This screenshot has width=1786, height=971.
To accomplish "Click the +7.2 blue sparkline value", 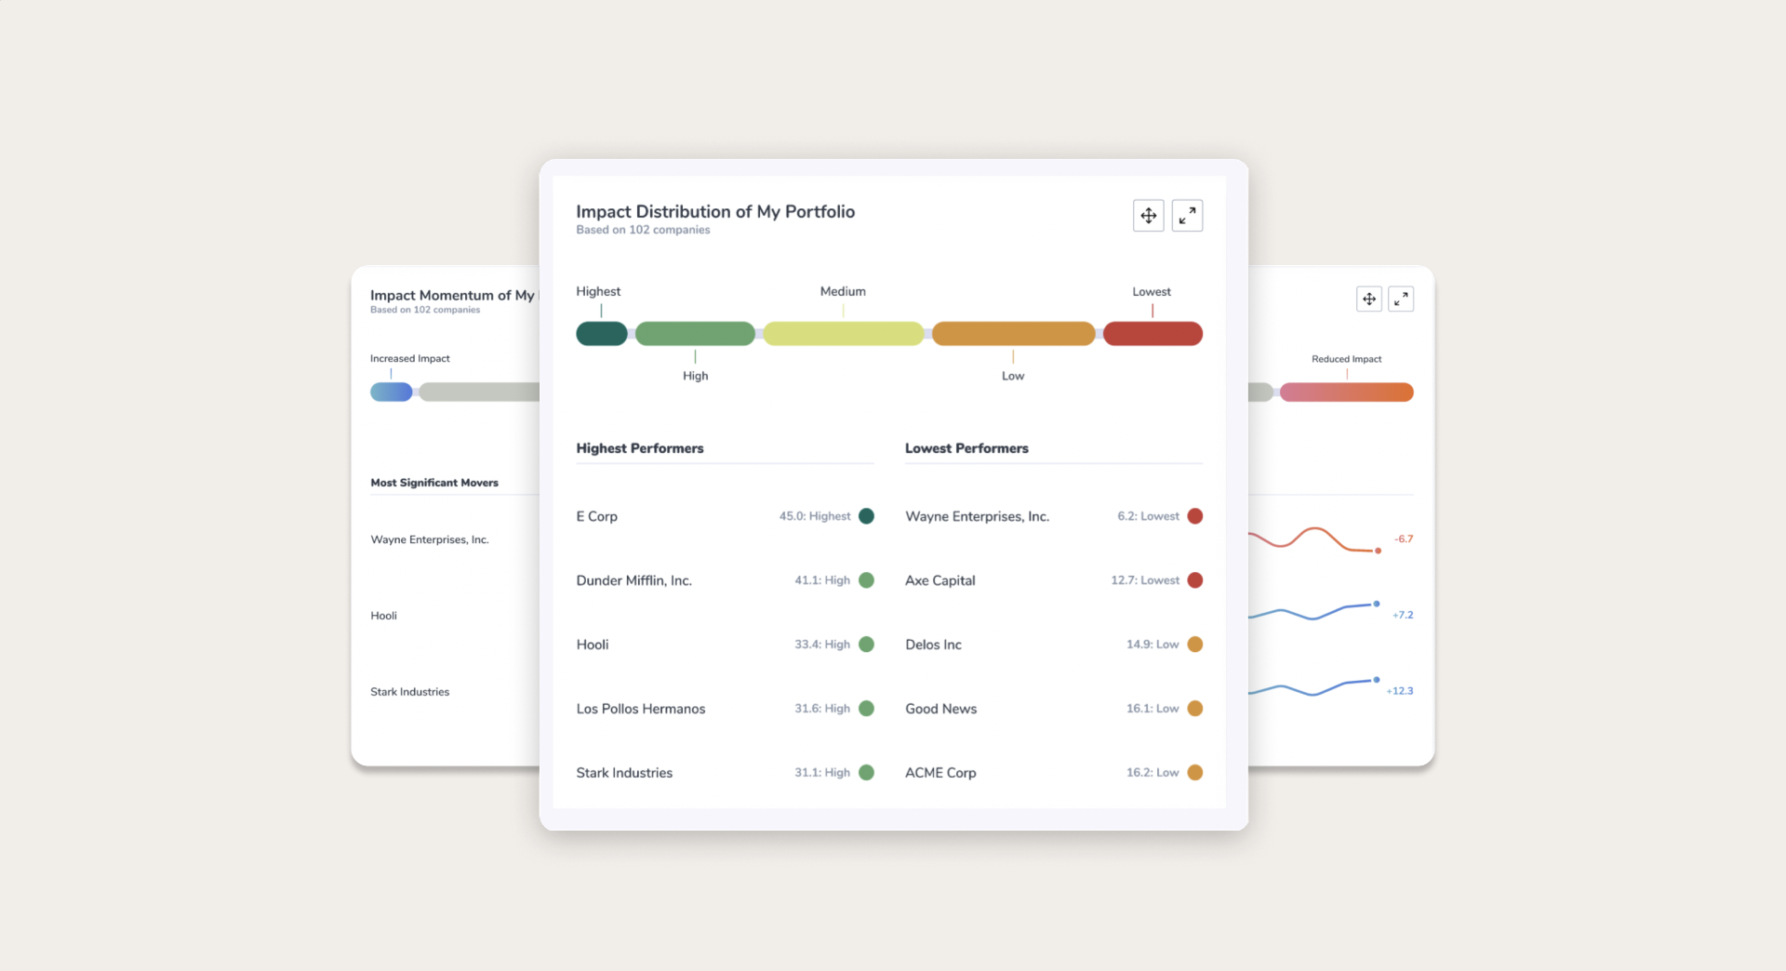I will click(1403, 616).
